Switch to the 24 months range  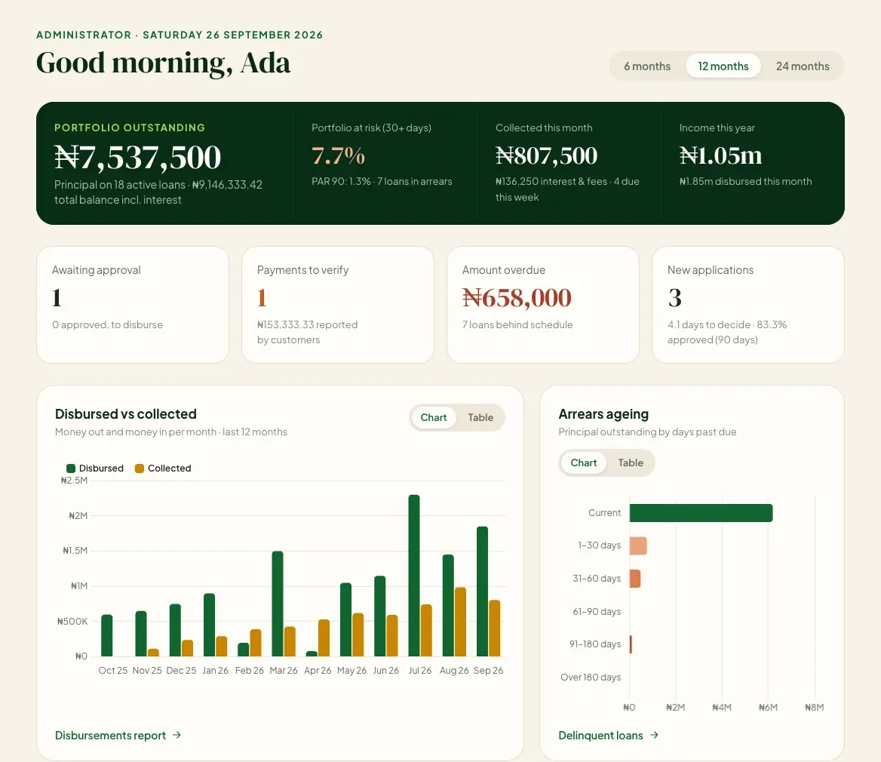803,66
